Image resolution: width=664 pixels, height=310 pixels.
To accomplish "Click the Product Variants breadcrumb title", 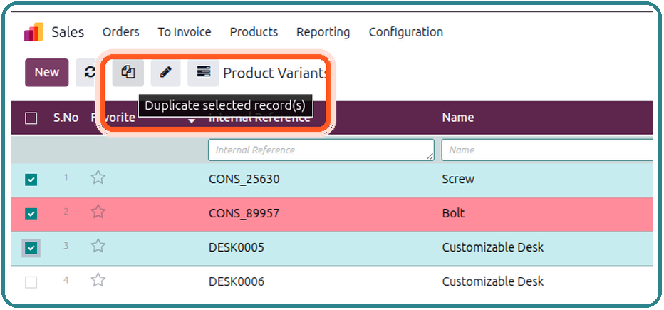I will (x=276, y=73).
